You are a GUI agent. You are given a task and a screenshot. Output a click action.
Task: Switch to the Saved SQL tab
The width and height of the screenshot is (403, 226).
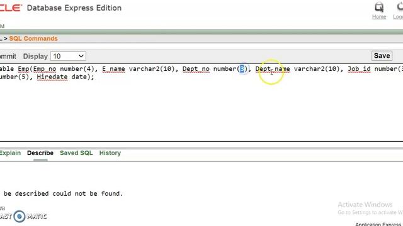76,153
